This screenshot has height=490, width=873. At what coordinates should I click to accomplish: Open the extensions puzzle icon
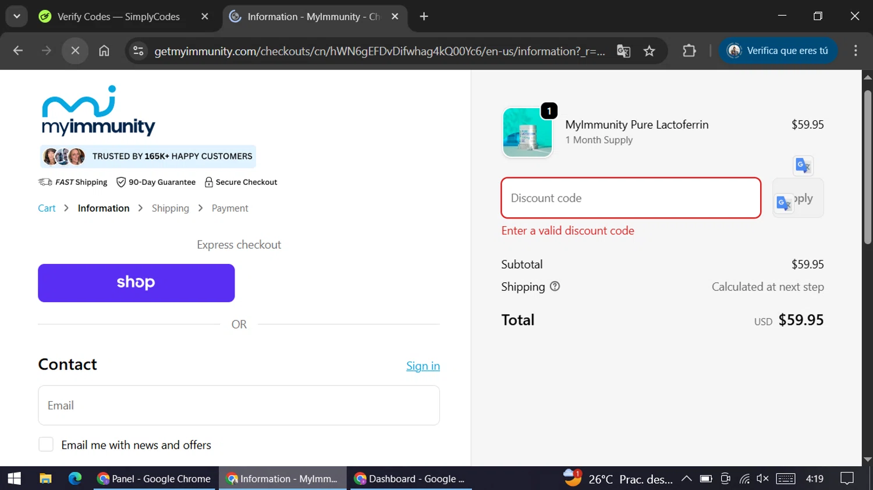(689, 51)
